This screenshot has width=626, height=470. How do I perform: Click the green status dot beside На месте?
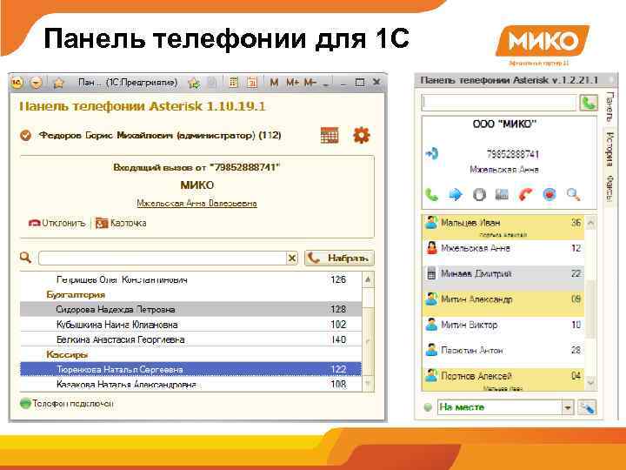point(428,407)
